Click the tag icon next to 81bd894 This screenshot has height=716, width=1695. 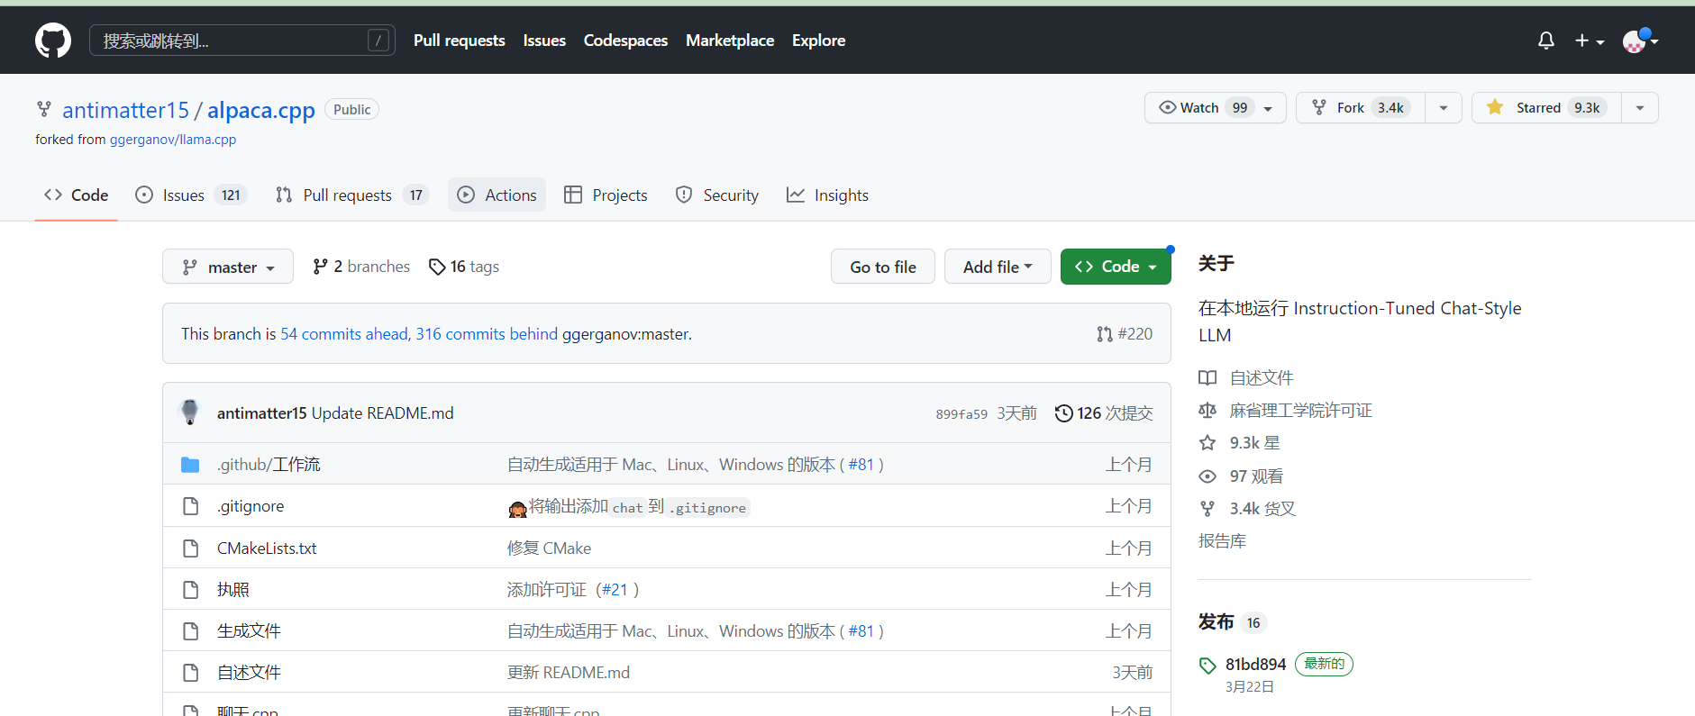point(1207,666)
